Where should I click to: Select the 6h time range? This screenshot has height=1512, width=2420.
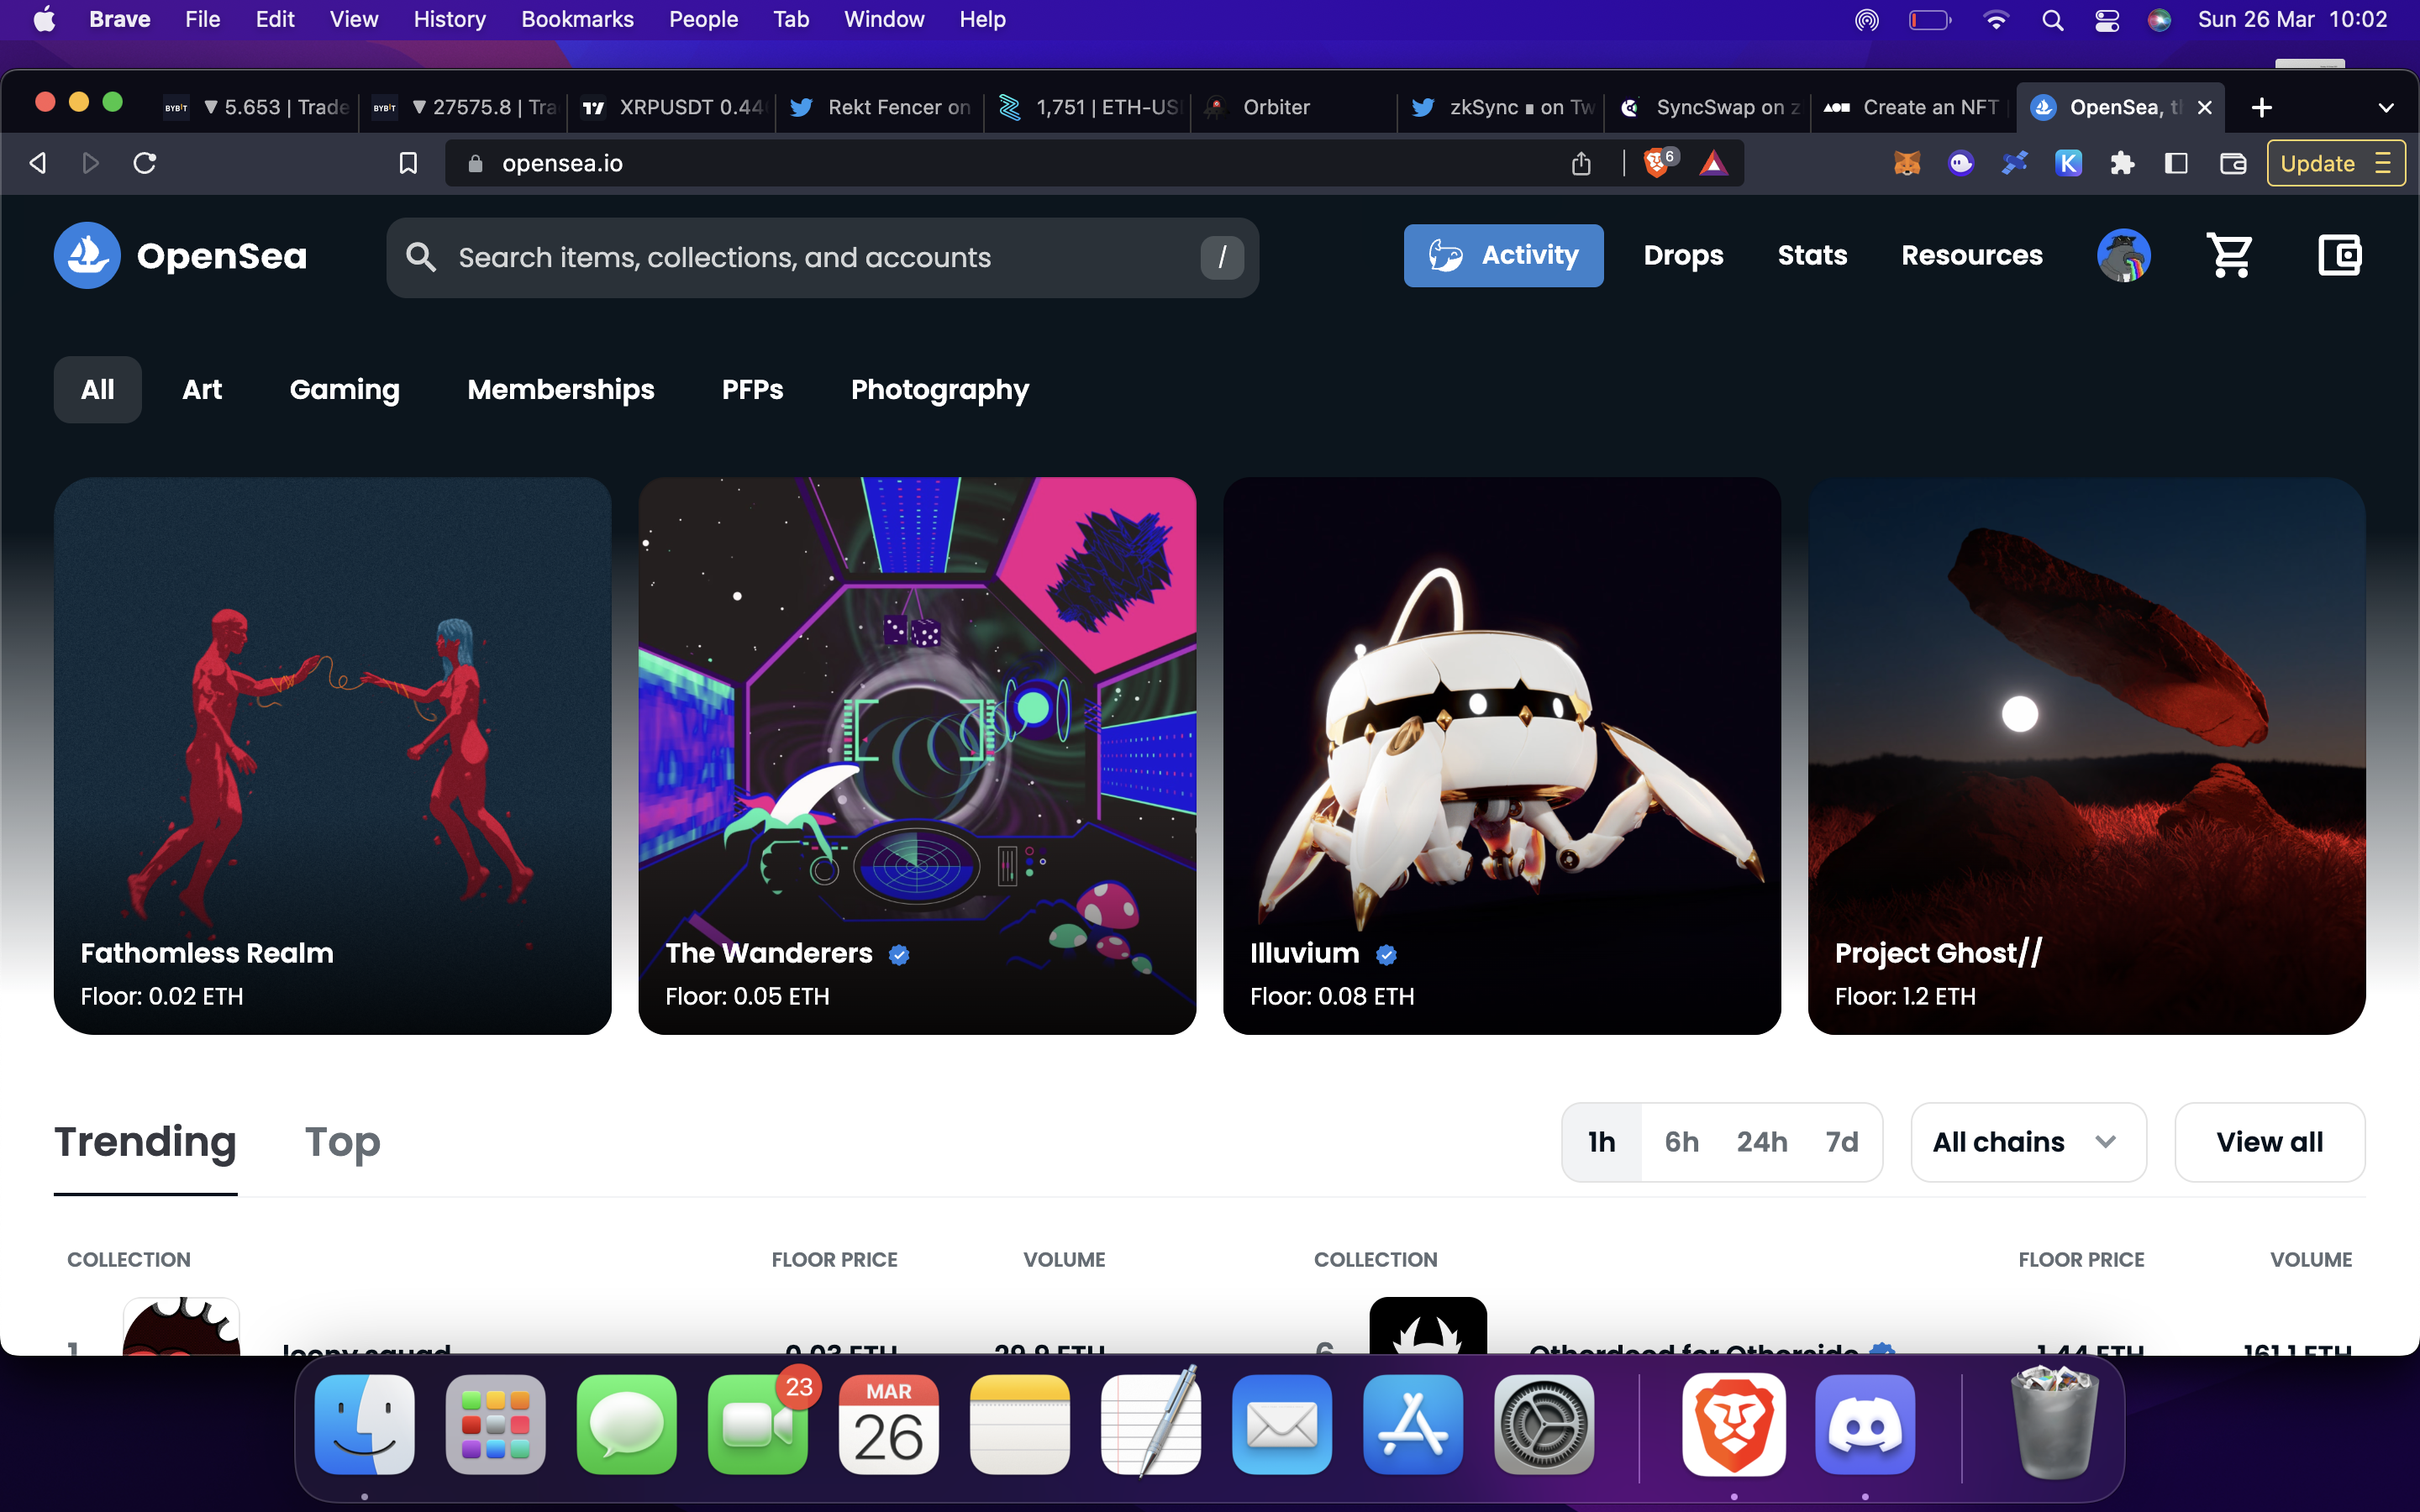[1682, 1142]
